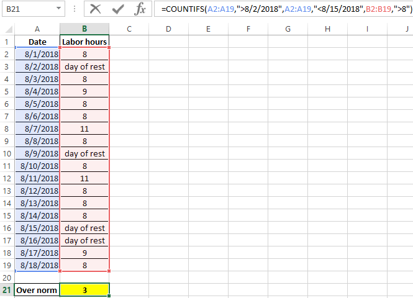Select labor hours 9 for 8/4/2018
413x298 pixels.
(x=84, y=91)
